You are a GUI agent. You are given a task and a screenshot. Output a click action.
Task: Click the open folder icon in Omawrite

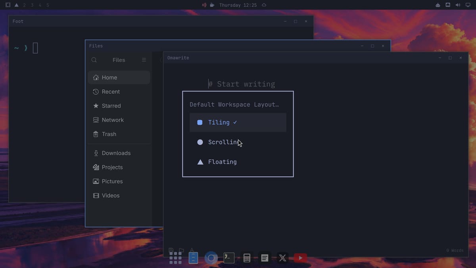click(x=181, y=250)
